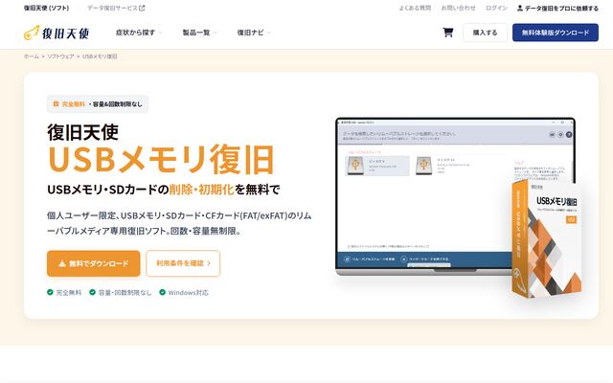
Task: Click the 削除・初期化 highlighted text
Action: 202,190
